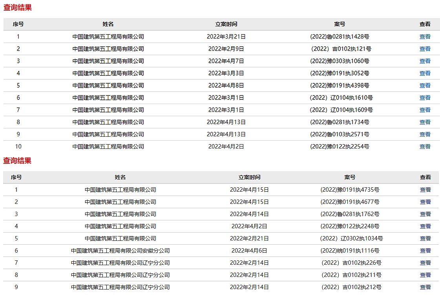The width and height of the screenshot is (440, 295).
Task: Select 辽宁分公司 name in second table row 8
Action: (120, 275)
